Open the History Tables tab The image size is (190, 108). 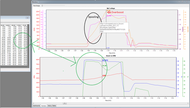(52, 106)
